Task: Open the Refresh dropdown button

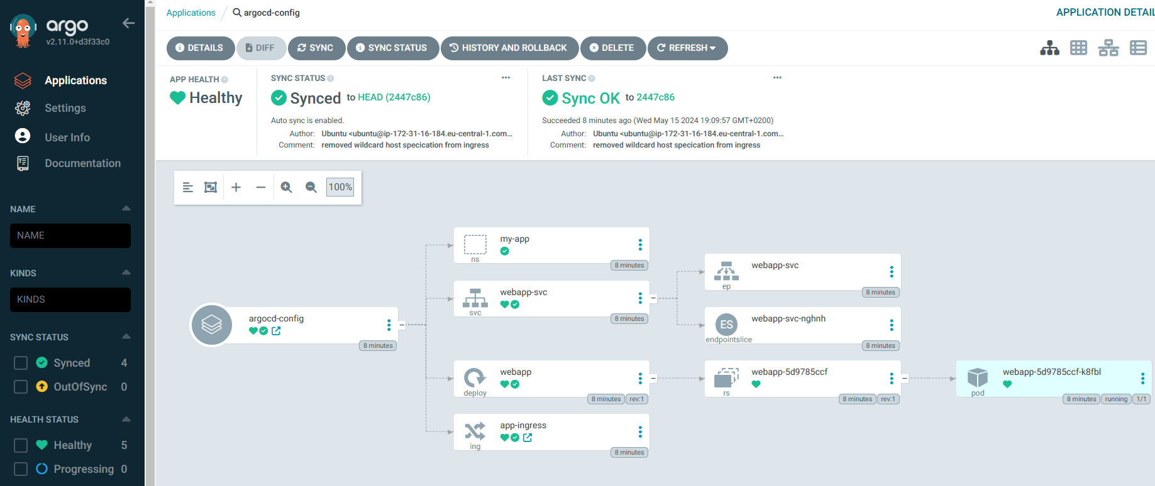Action: pos(687,48)
